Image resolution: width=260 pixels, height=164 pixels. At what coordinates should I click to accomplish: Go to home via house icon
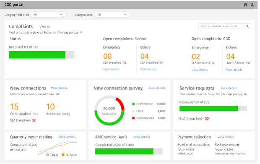coord(245,5)
